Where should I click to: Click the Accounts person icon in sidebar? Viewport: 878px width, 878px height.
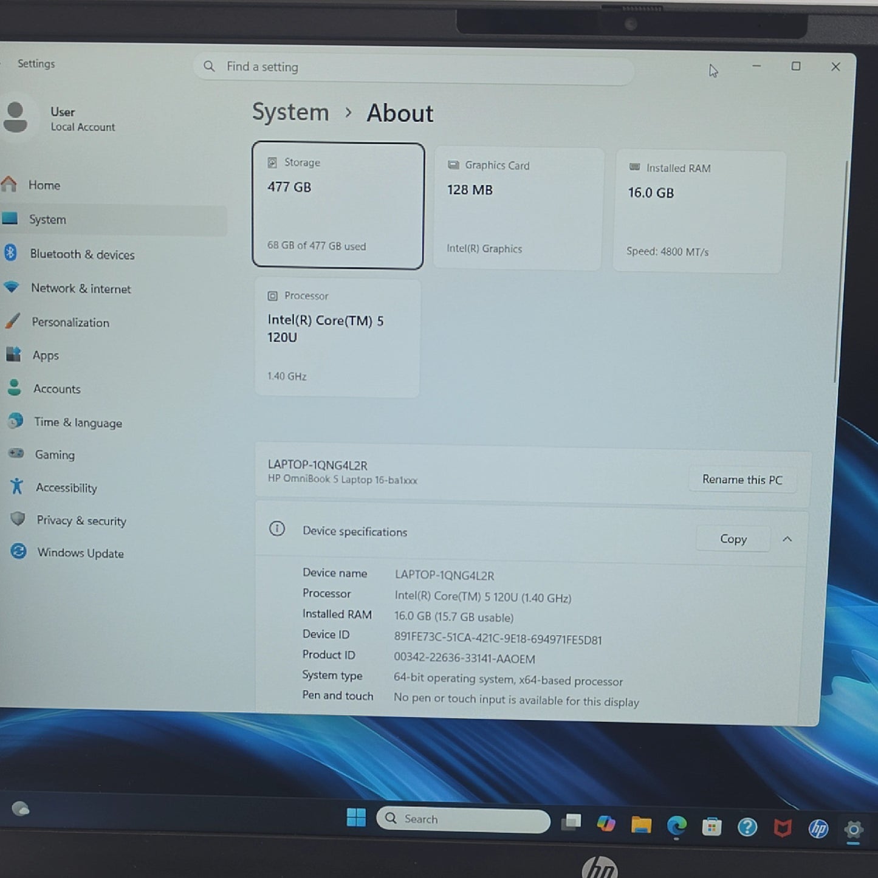click(15, 387)
